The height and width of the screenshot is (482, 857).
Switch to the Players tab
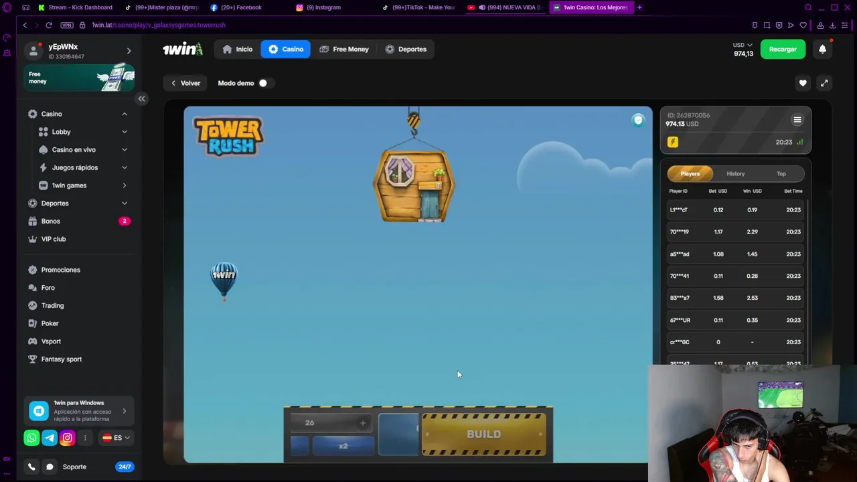[x=690, y=173]
